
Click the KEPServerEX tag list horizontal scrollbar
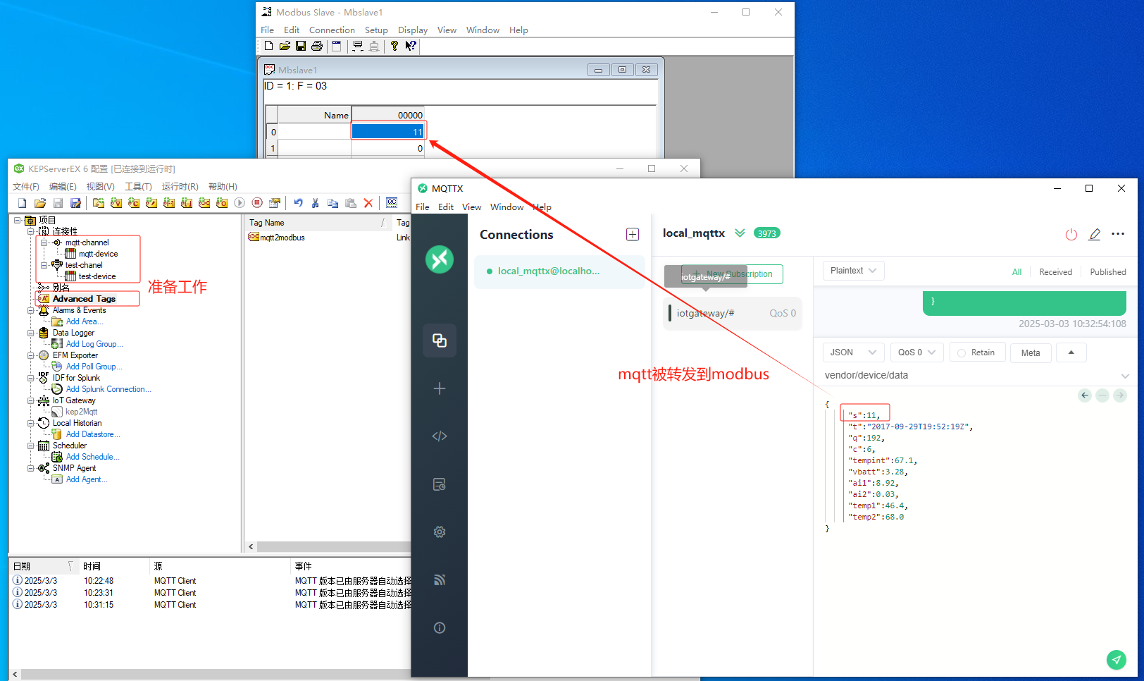[334, 547]
